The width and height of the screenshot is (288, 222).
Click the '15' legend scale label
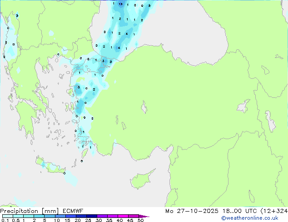[x=67, y=220]
